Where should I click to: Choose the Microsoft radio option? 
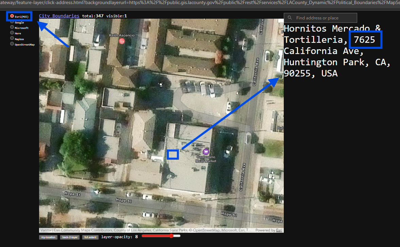[x=12, y=28]
